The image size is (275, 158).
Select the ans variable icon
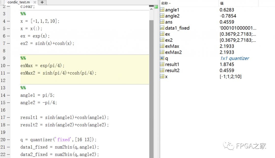tap(162, 22)
